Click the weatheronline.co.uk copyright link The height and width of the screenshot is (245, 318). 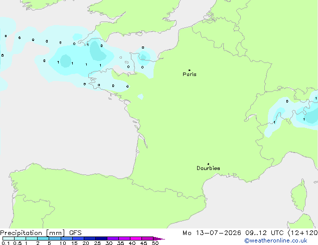coord(275,240)
